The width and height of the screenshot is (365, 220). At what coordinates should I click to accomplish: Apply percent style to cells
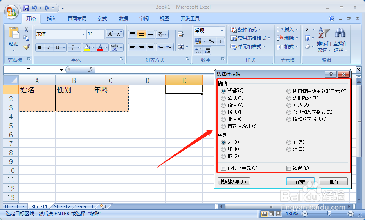click(211, 41)
